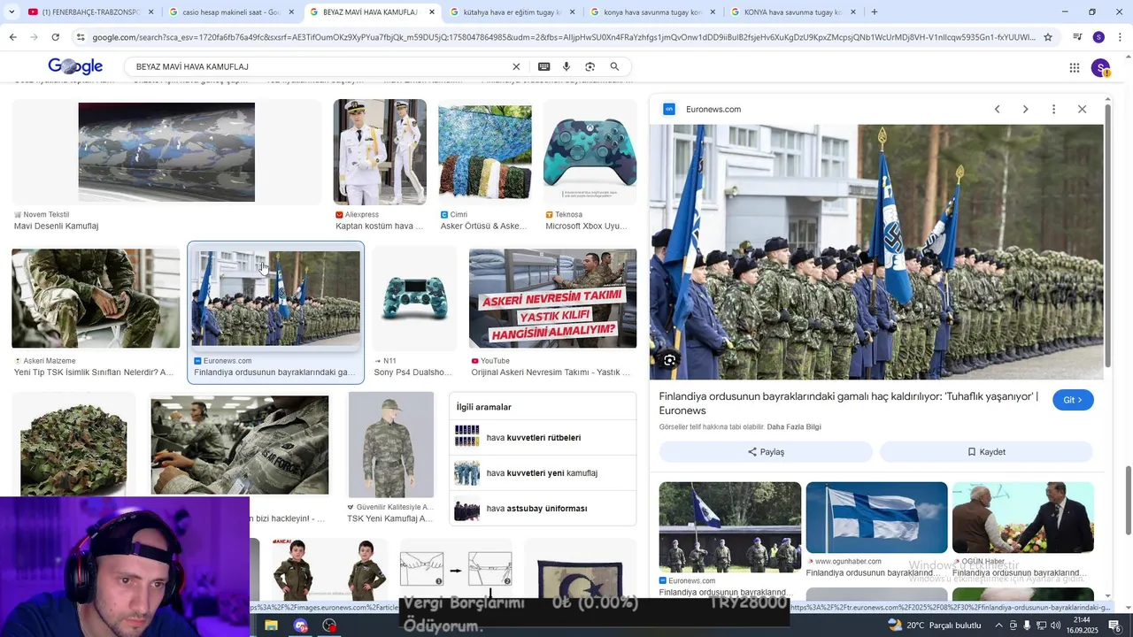Show previous image in preview panel

click(x=997, y=109)
